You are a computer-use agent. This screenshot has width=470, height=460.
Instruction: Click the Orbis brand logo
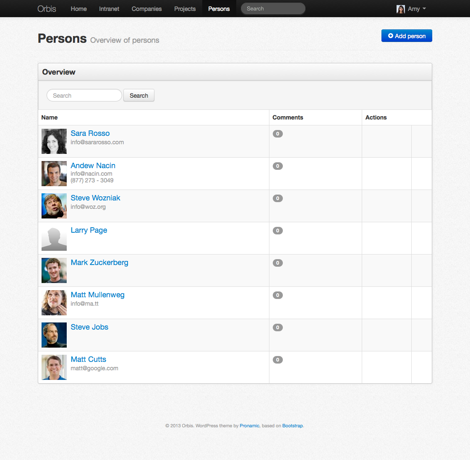point(47,9)
